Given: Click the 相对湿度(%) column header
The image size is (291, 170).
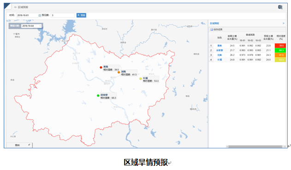Looking at the screenshot, I should 281,38.
